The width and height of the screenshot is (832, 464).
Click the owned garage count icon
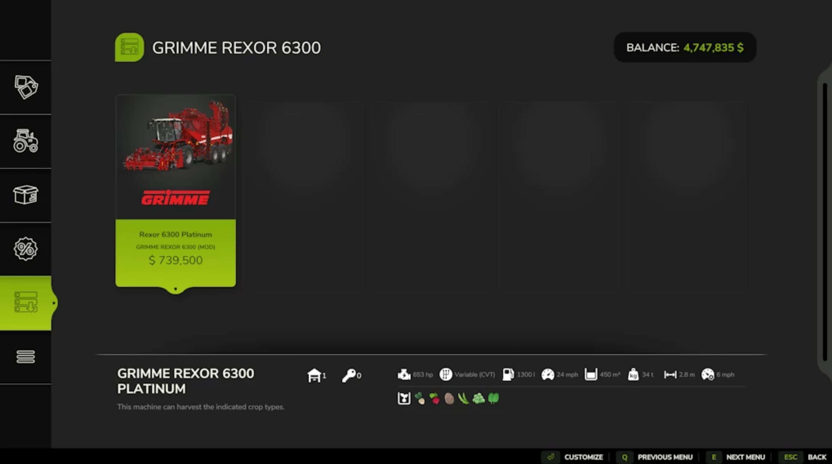click(314, 375)
